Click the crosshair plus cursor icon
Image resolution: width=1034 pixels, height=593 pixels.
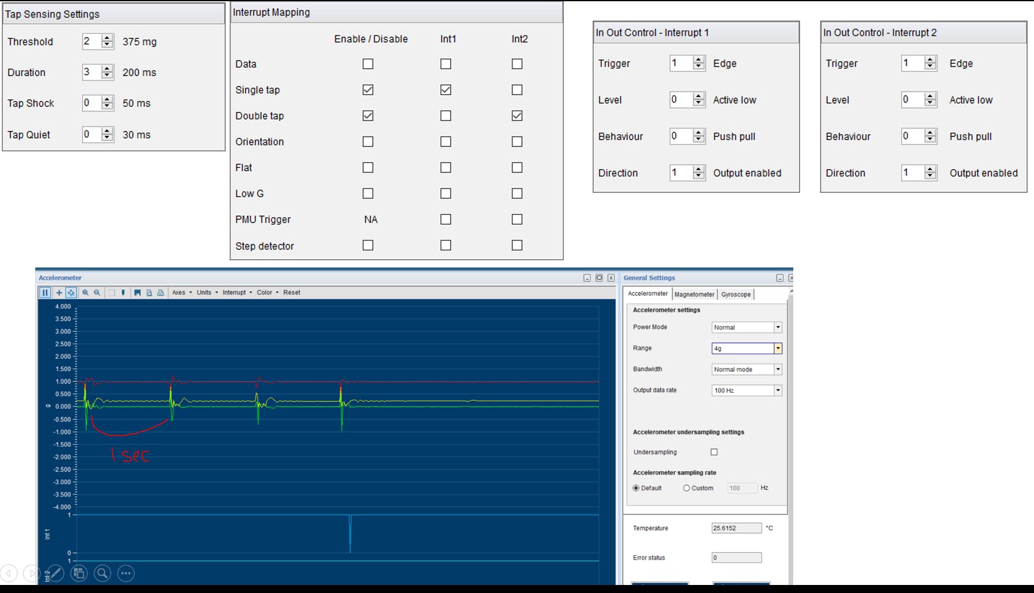point(59,293)
